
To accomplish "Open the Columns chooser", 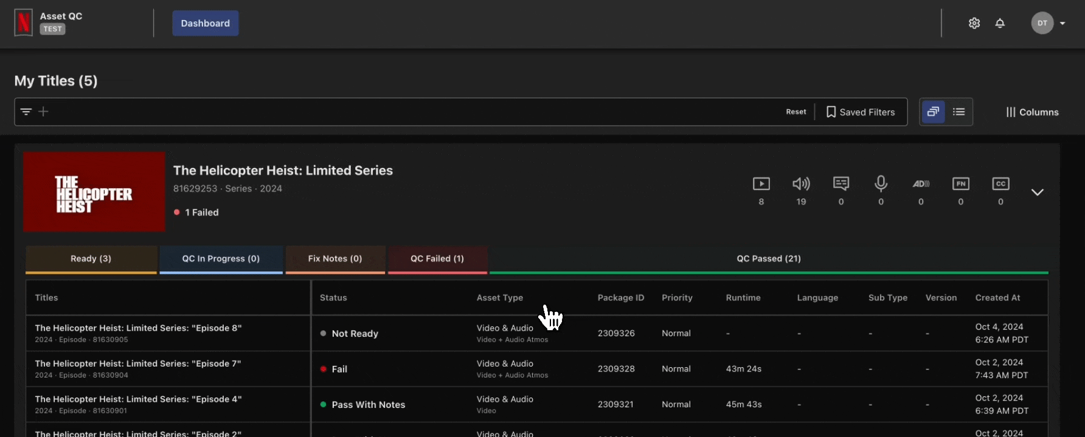I will point(1032,112).
